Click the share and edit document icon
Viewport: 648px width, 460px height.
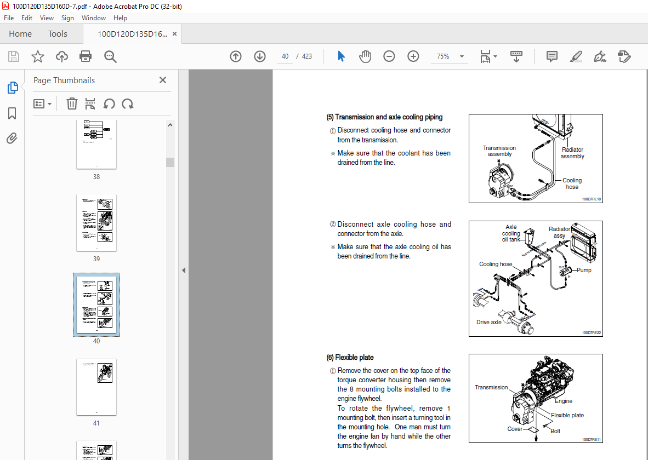624,56
